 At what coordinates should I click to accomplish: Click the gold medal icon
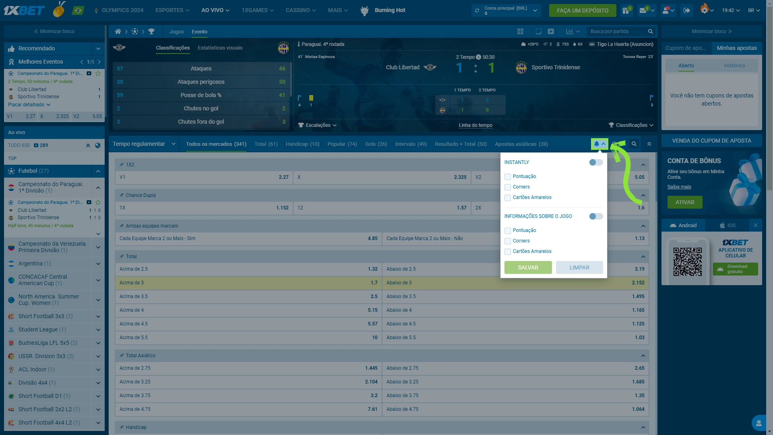point(59,9)
